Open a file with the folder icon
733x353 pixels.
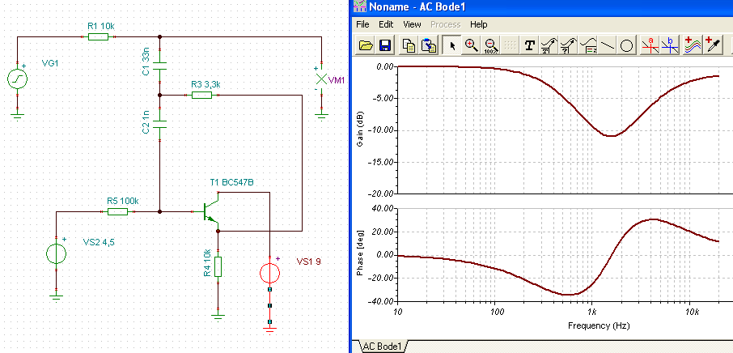click(x=366, y=45)
